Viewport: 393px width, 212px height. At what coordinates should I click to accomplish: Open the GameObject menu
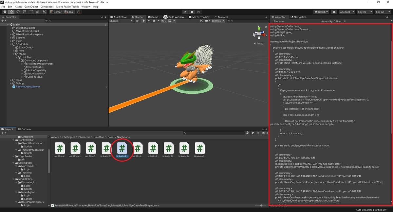[31, 7]
